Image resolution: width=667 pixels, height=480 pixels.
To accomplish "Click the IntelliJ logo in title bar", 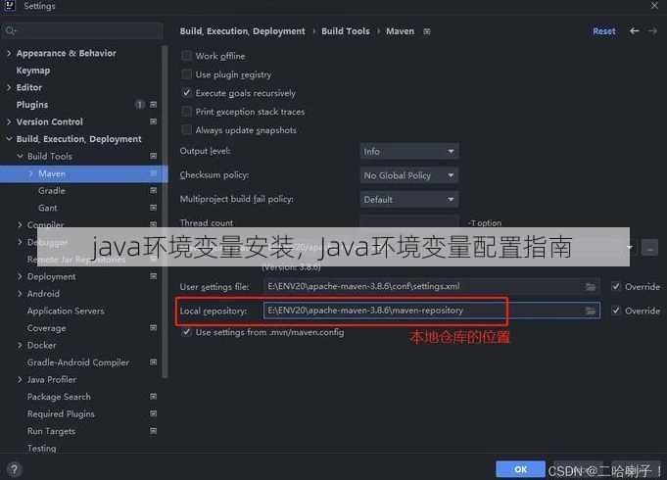I will click(x=9, y=6).
